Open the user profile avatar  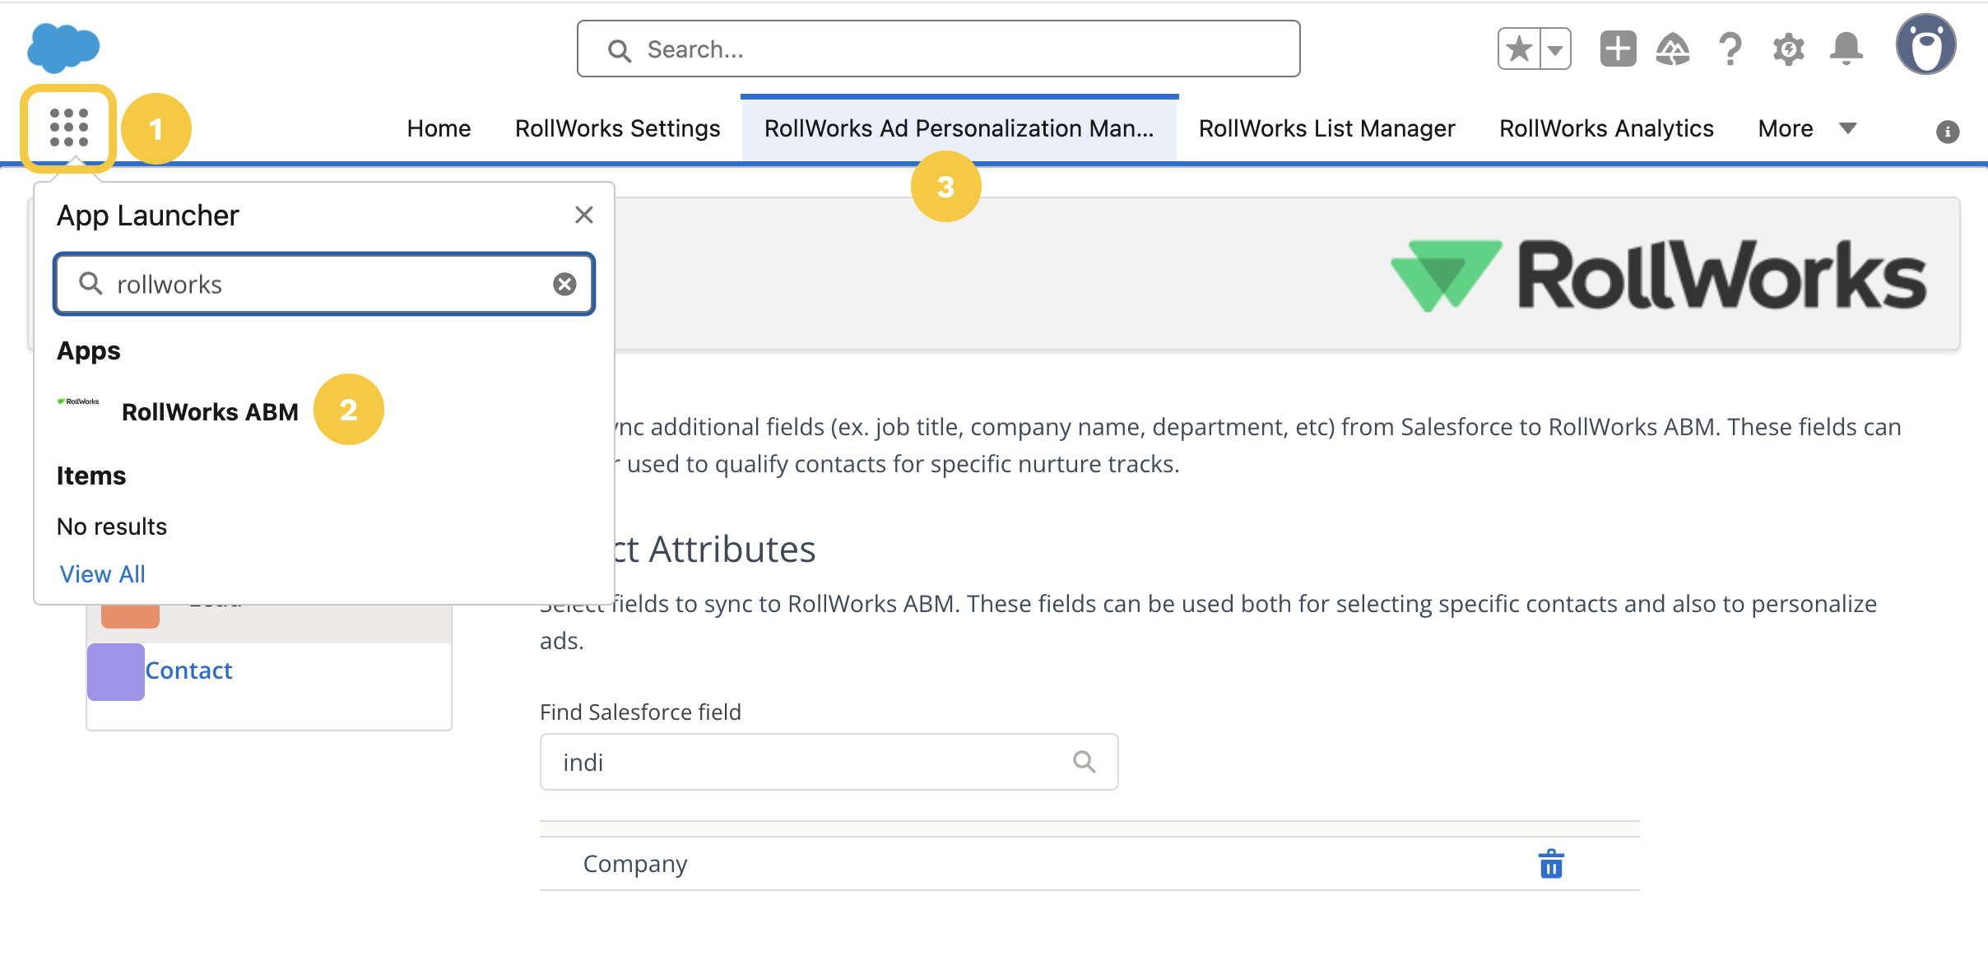[x=1926, y=44]
